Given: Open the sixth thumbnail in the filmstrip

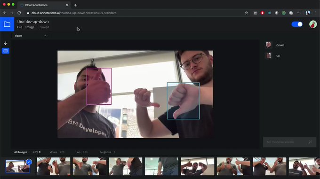Looking at the screenshot, I should tap(198, 166).
